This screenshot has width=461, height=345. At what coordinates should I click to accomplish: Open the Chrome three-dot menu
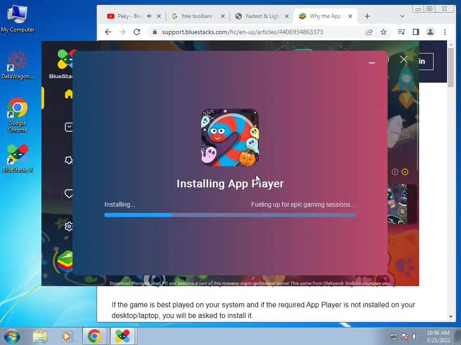coord(445,32)
